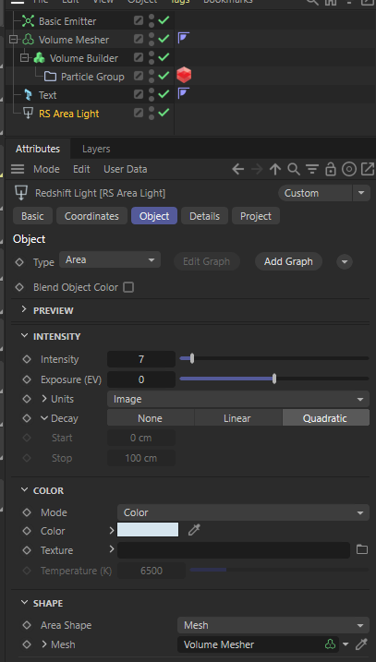Open the Mode menu

[46, 169]
